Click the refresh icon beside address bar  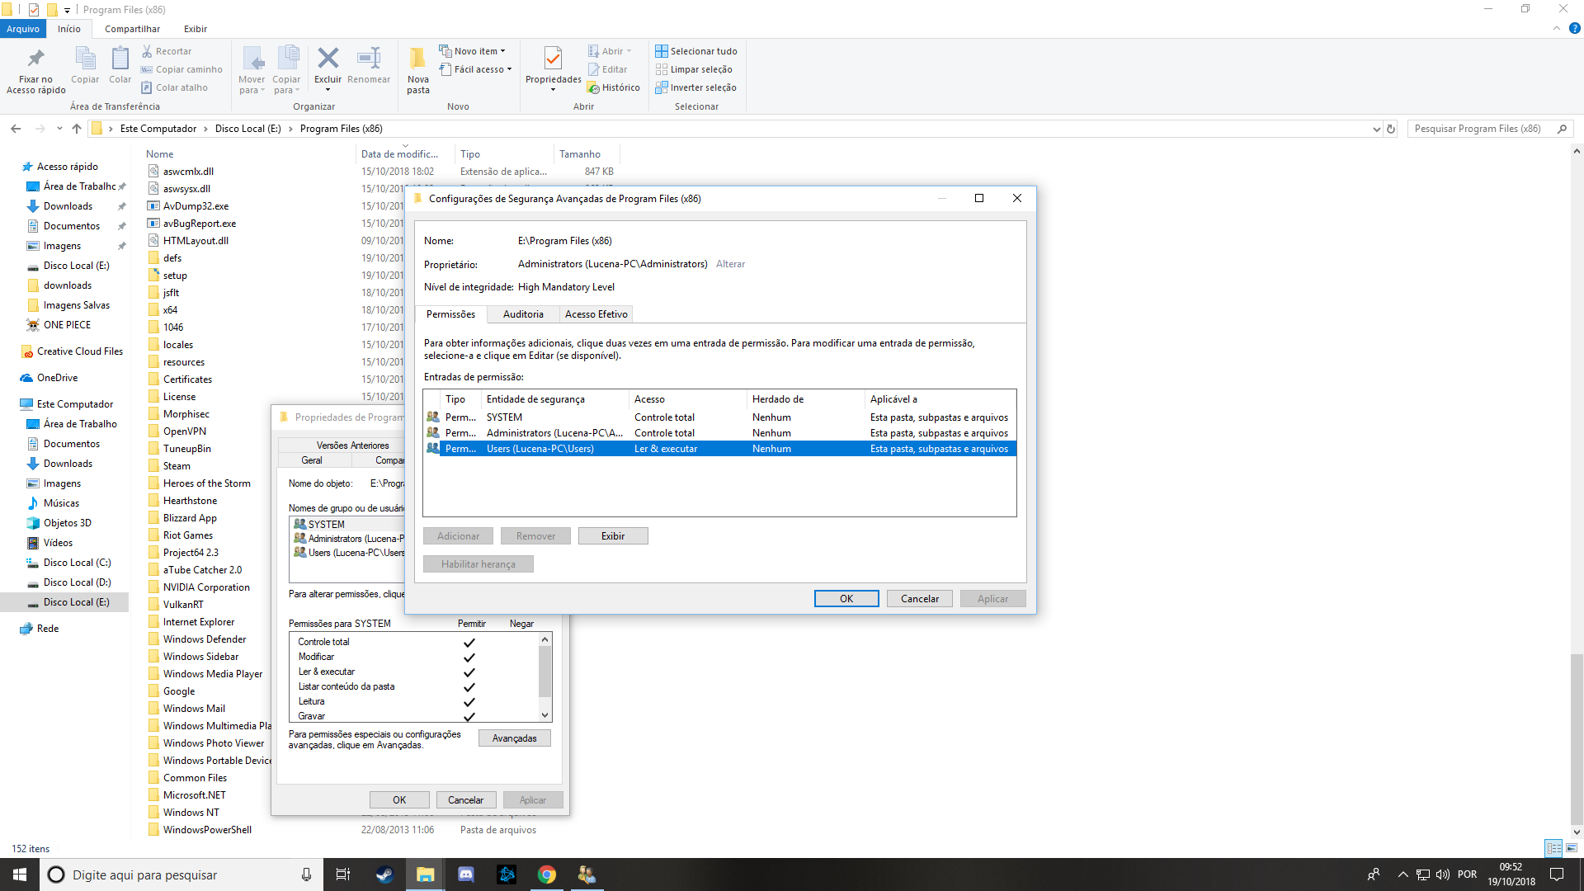(x=1391, y=129)
